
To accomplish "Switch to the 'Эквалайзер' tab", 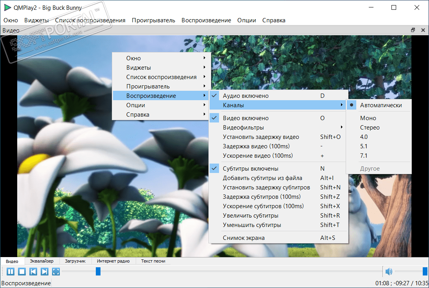I will pos(41,261).
